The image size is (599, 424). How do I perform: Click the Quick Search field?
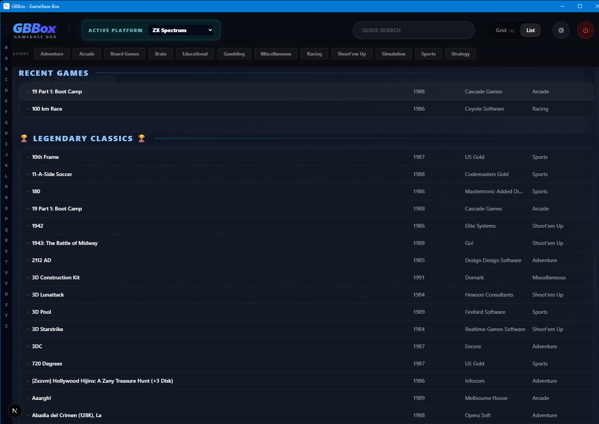point(414,30)
